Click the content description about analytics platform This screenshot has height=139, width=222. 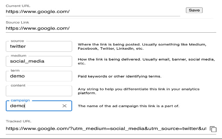click(x=139, y=91)
